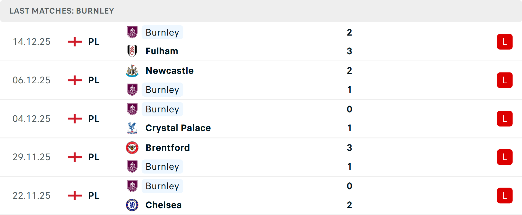
Task: Click the loss badge for the Chelsea match
Action: click(505, 195)
